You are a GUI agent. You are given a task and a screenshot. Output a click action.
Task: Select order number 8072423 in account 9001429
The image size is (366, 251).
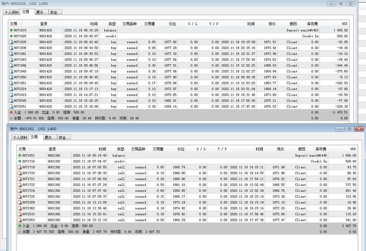pos(20,95)
